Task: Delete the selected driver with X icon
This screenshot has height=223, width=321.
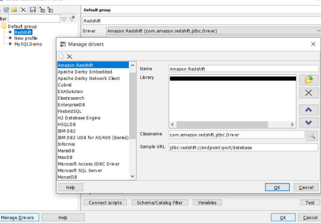Action: [69, 57]
